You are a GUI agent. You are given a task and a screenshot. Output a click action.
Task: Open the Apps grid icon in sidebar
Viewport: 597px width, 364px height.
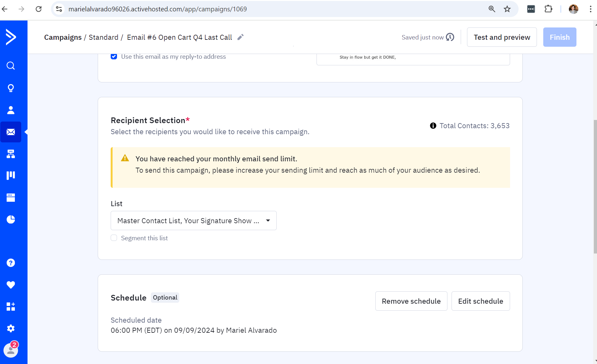[11, 307]
